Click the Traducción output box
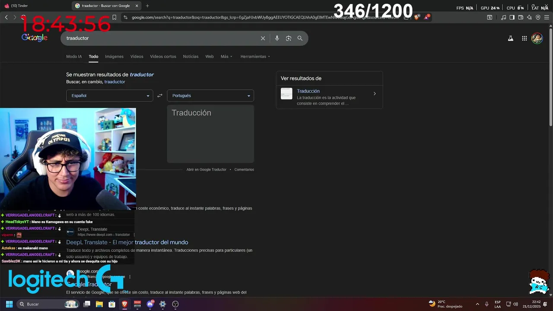553x311 pixels. click(210, 134)
